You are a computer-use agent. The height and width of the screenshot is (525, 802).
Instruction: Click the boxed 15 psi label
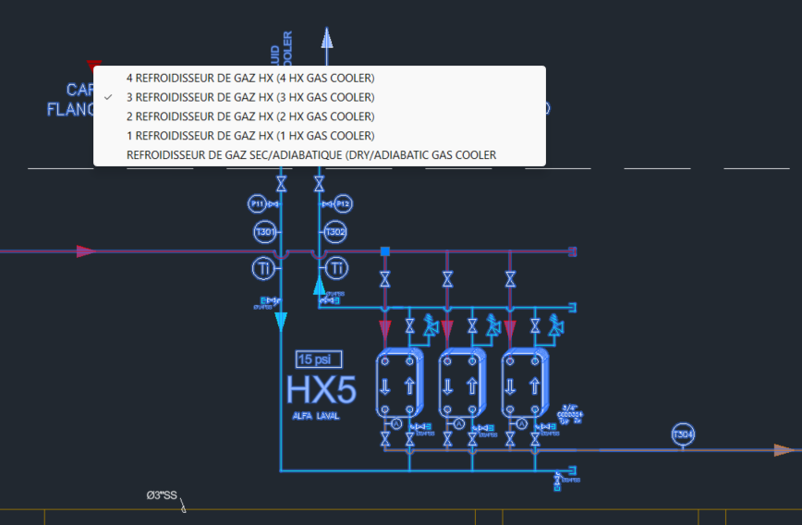pyautogui.click(x=319, y=360)
